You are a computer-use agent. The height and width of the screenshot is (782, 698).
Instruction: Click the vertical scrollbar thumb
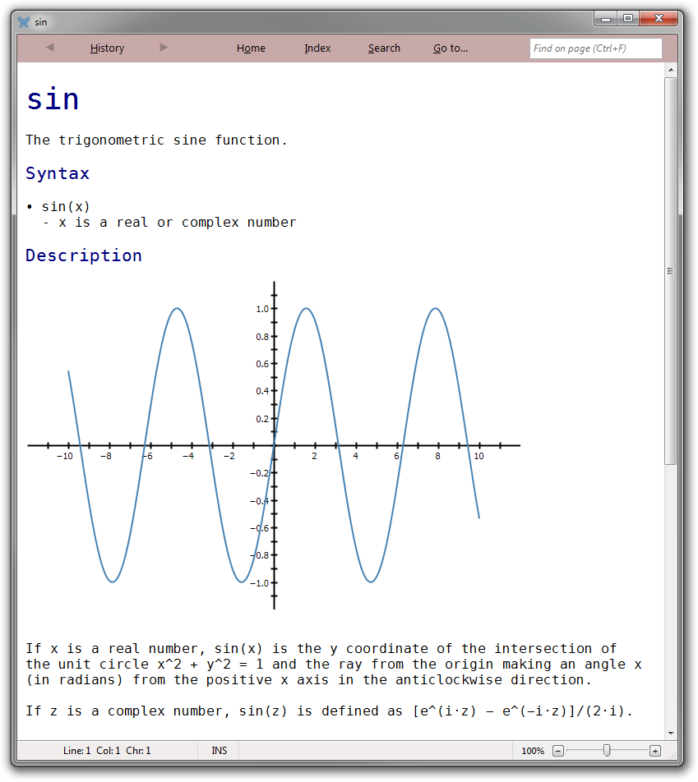[671, 271]
